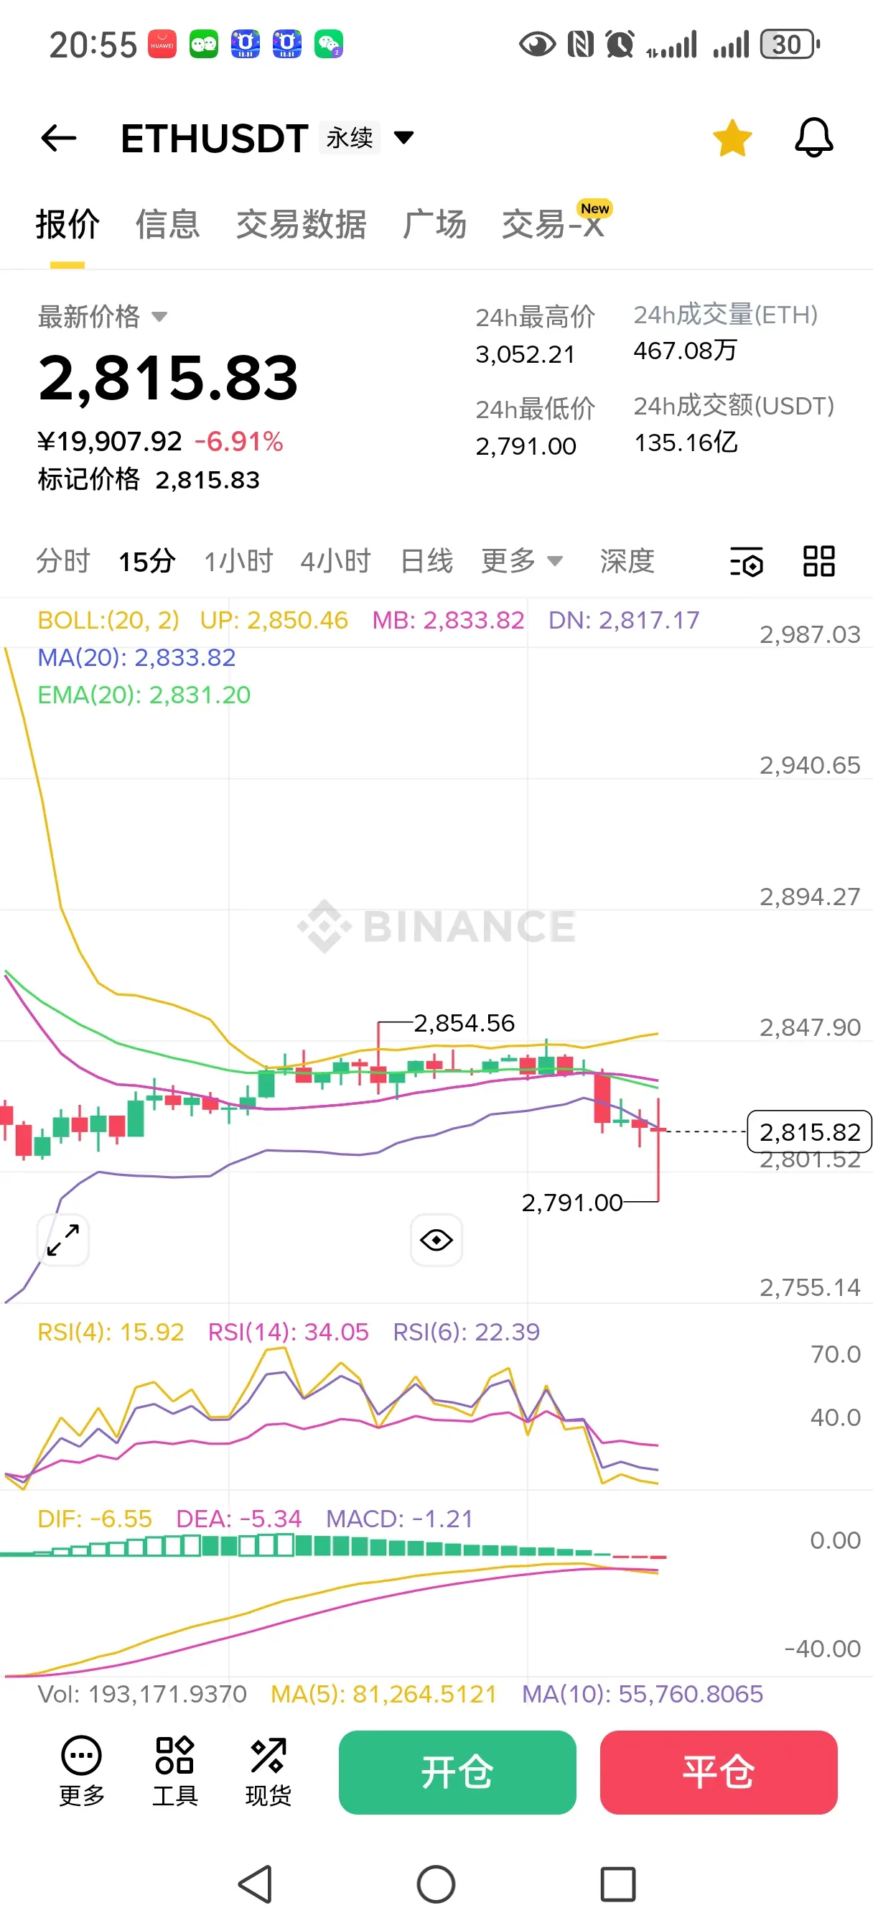Screen dimensions: 873x1931
Task: Open the chart grid layout icon
Action: click(819, 561)
